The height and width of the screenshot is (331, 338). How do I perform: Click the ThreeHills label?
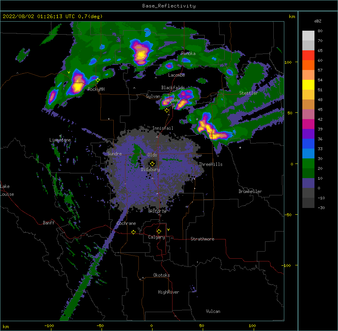[211, 164]
